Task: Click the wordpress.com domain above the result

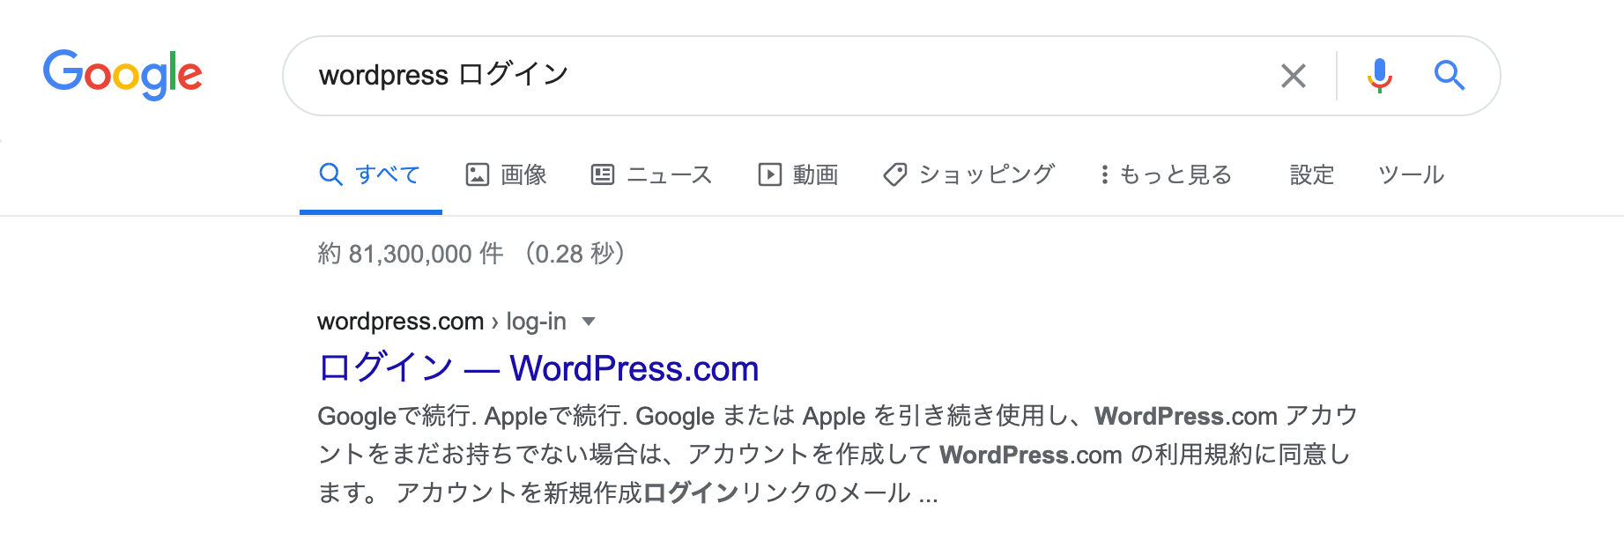Action: coord(400,322)
